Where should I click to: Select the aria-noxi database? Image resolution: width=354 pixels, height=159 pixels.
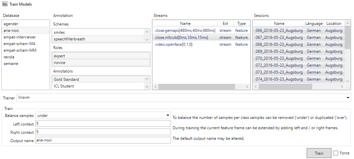pyautogui.click(x=12, y=30)
